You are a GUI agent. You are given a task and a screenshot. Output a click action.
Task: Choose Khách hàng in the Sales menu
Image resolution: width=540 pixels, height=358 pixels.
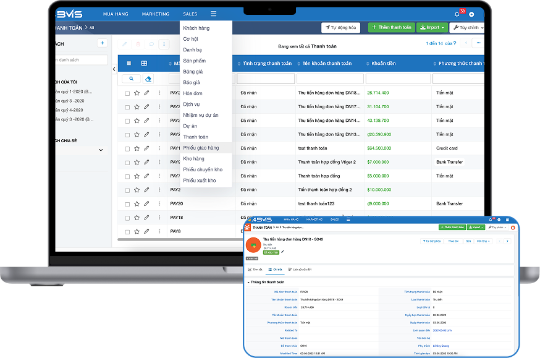196,28
